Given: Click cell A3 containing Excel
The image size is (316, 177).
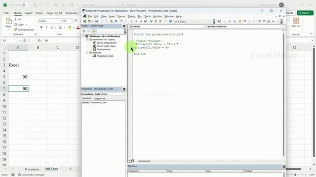Looking at the screenshot, I should 18,65.
